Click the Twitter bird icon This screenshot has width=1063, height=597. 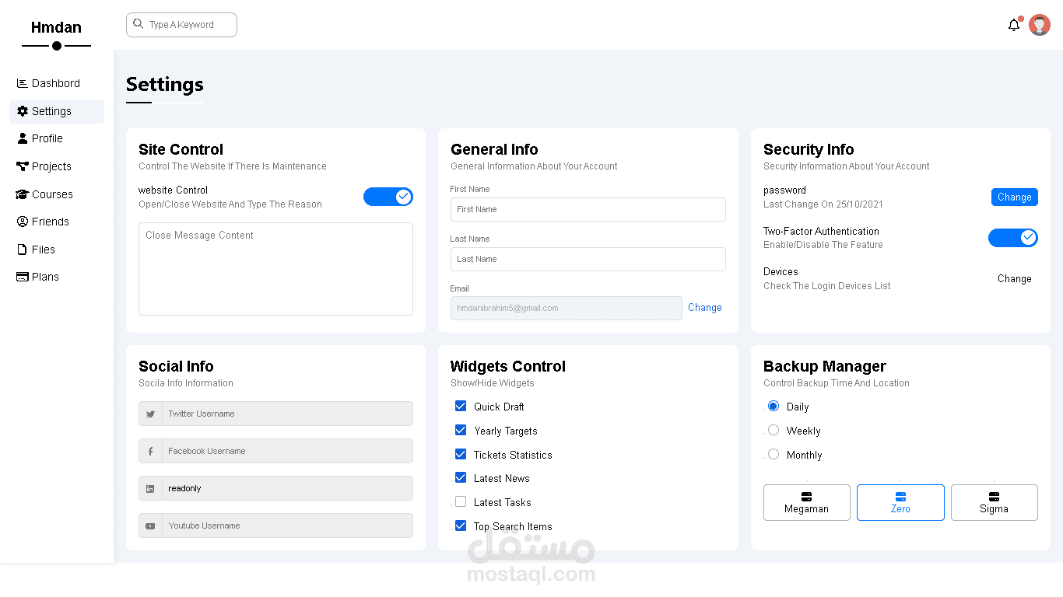tap(150, 414)
